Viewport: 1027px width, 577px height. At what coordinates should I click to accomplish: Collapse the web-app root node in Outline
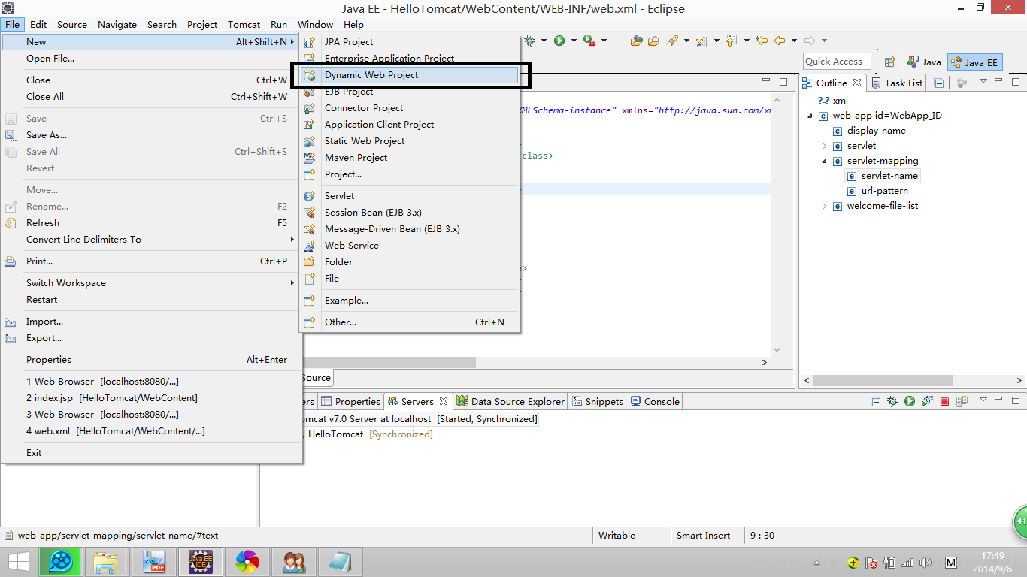click(810, 116)
